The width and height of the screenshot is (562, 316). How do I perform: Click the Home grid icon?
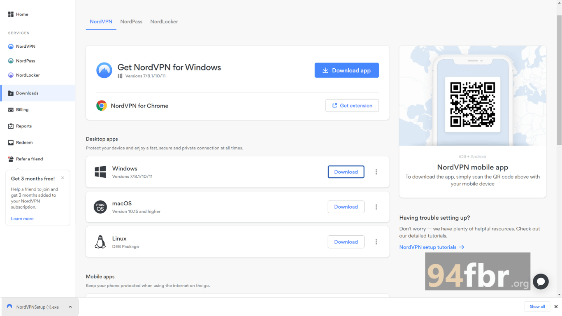coord(11,14)
